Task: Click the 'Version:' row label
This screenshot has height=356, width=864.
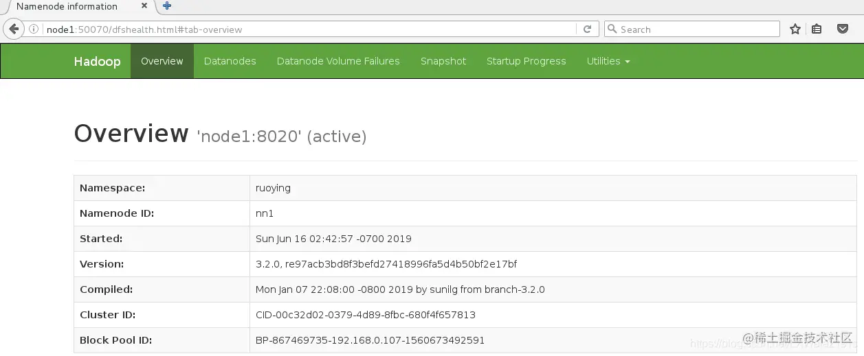Action: coord(102,264)
